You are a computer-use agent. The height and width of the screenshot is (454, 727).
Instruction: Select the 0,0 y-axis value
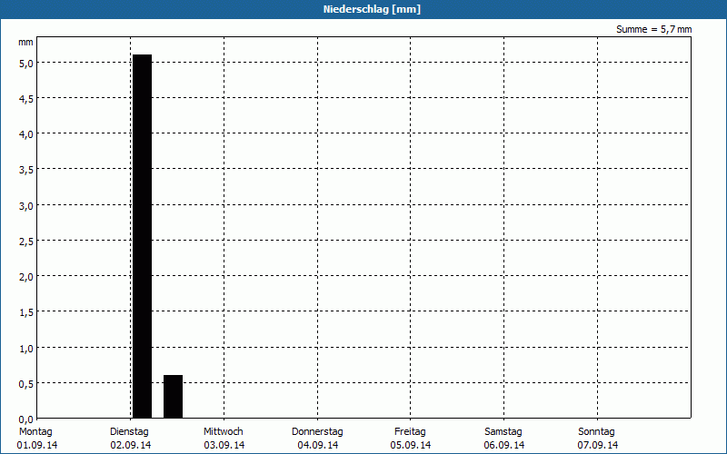click(26, 419)
